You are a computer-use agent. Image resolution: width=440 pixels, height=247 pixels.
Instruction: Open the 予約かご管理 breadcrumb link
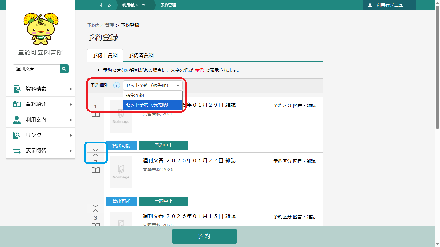pyautogui.click(x=100, y=25)
